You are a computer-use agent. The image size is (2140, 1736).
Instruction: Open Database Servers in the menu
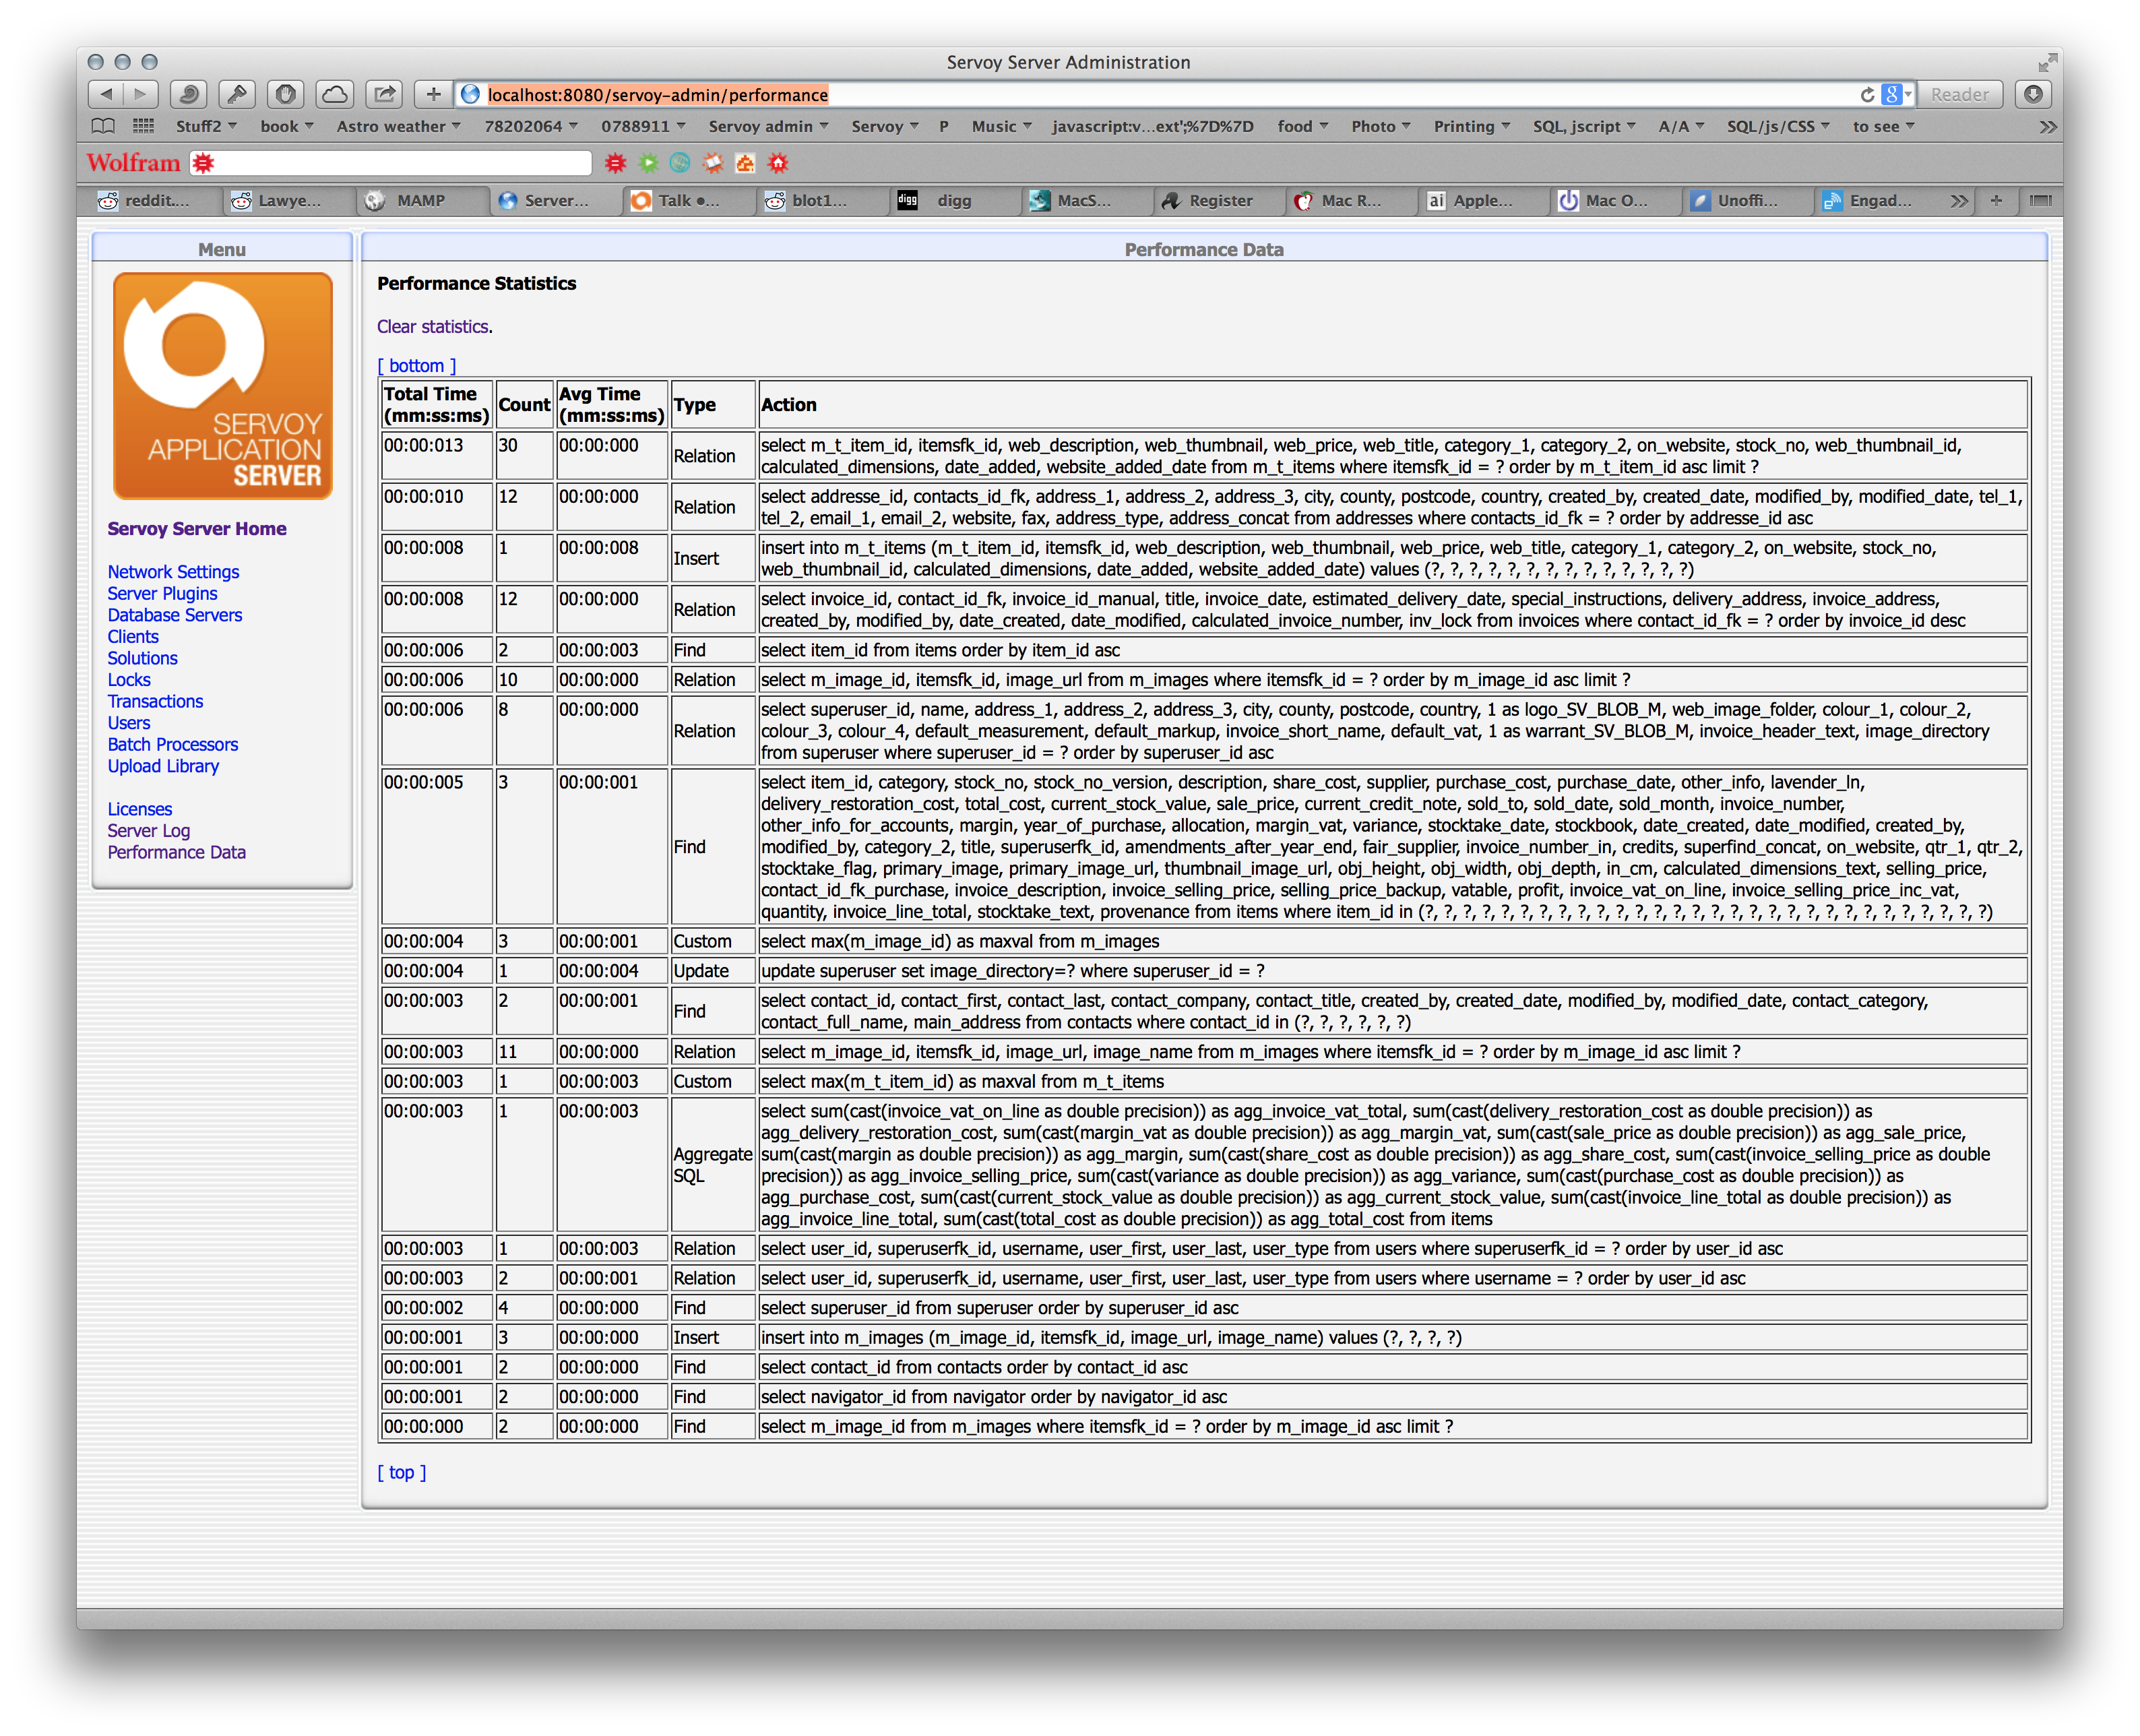tap(175, 615)
